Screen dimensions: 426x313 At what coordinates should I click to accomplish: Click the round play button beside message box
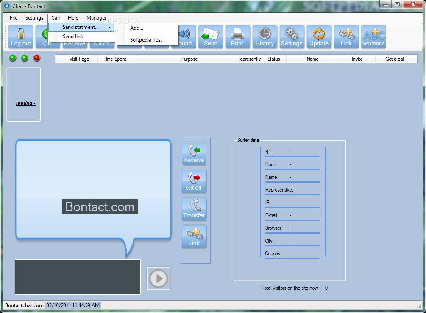[159, 279]
